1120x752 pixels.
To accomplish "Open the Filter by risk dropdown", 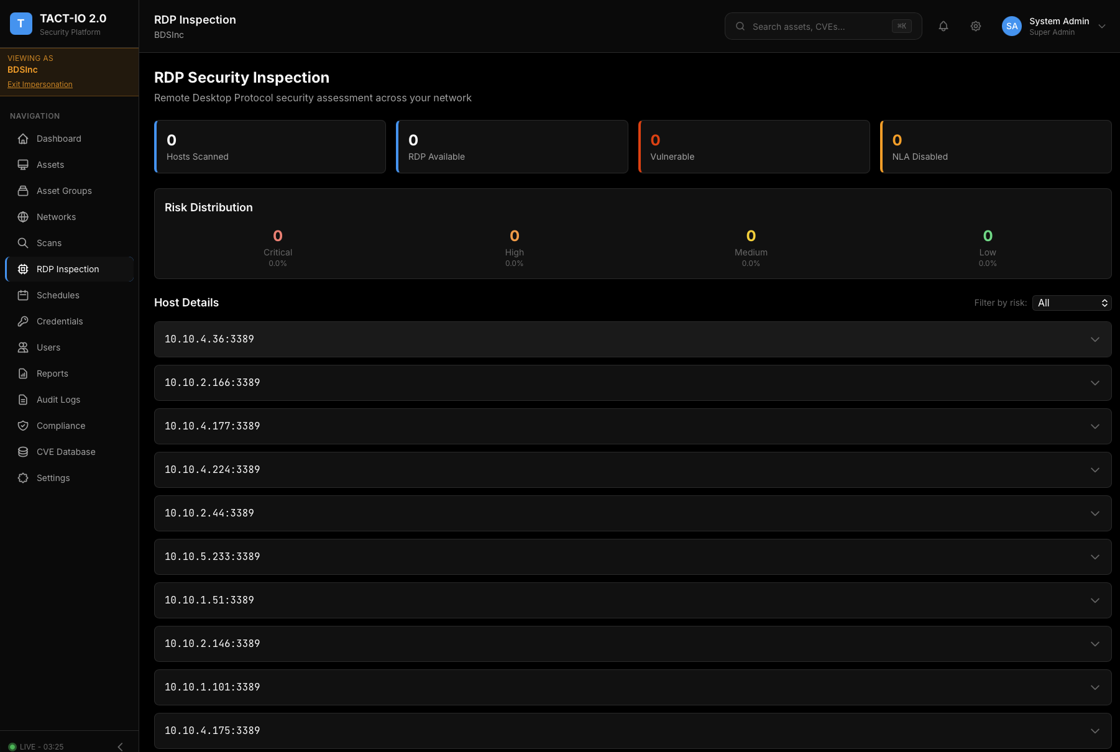I will (x=1071, y=303).
